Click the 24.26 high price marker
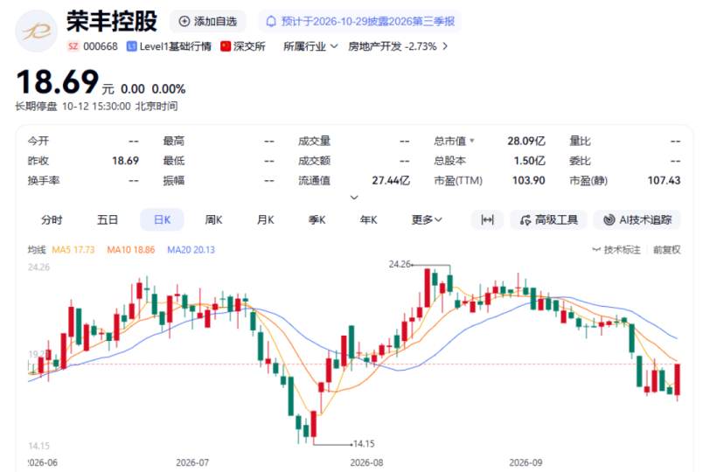The width and height of the screenshot is (703, 472). pos(400,265)
